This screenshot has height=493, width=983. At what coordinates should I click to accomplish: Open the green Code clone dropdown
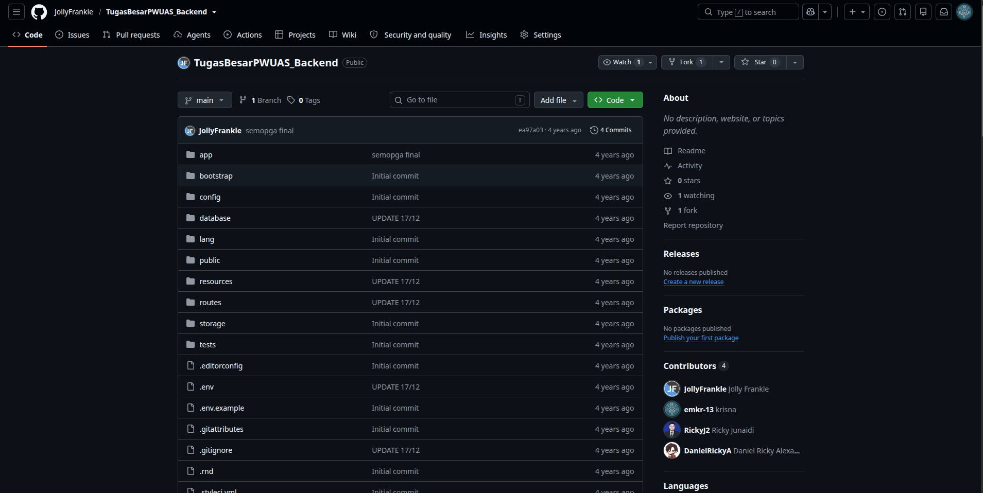tap(615, 100)
